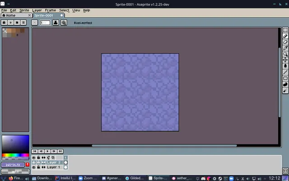This screenshot has height=181, width=289.
Task: Select the Rectangular Marquee tool
Action: tap(285, 30)
